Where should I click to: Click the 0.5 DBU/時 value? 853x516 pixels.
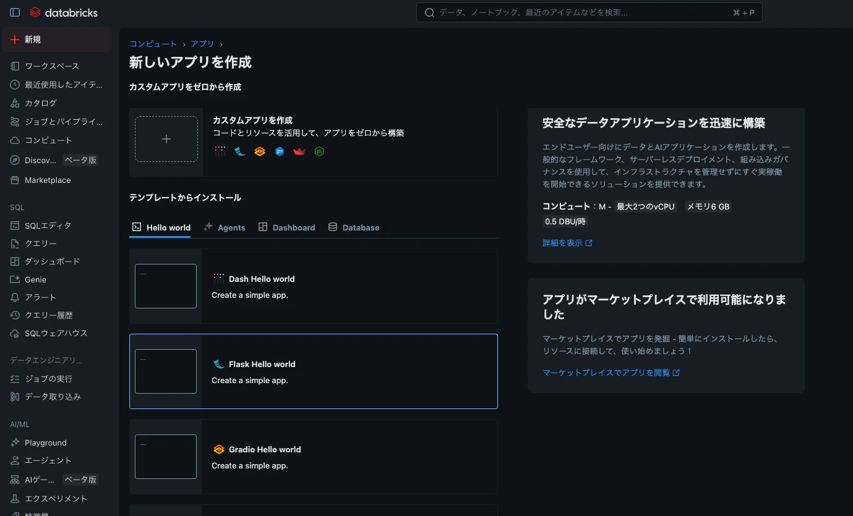tap(565, 221)
